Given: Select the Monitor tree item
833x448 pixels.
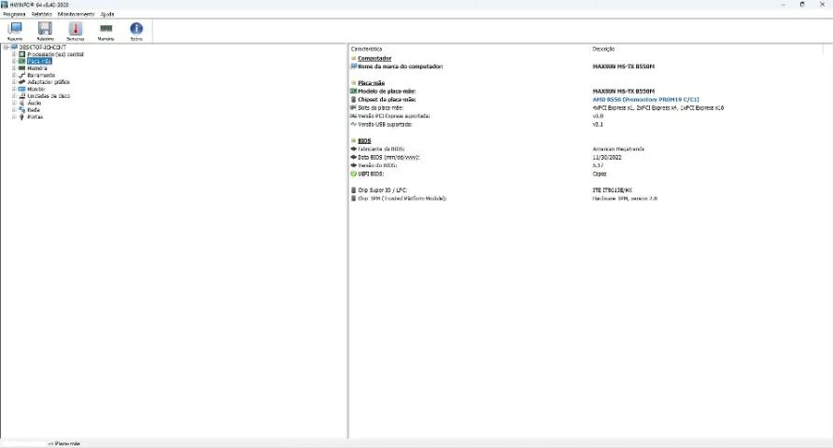Looking at the screenshot, I should pos(36,90).
